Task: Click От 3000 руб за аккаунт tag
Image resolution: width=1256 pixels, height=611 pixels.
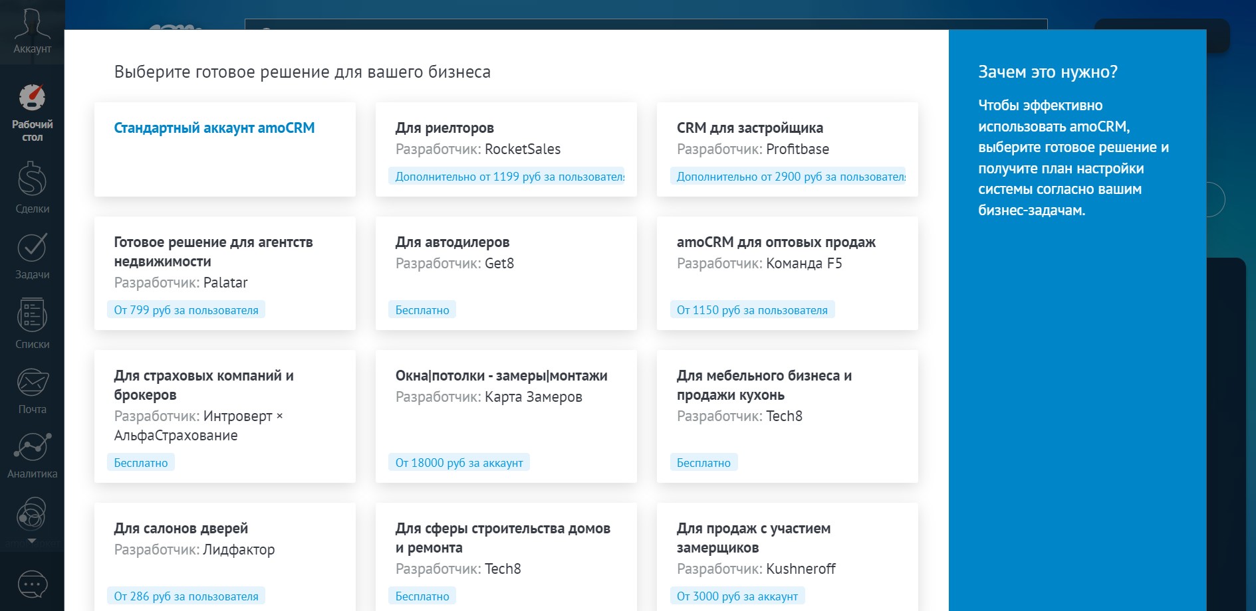Action: [x=737, y=596]
